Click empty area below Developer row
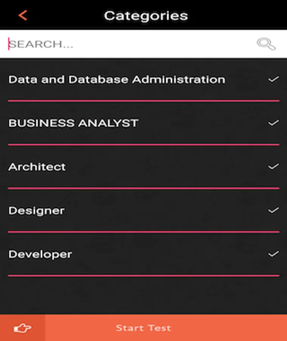The height and width of the screenshot is (341, 287). coord(143,296)
